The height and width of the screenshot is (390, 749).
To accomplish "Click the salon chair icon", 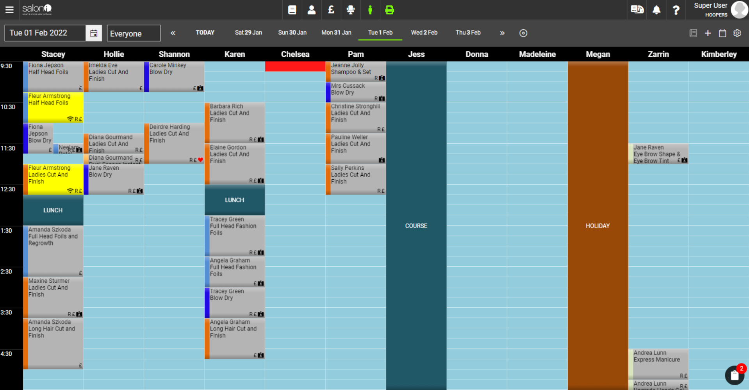I will pyautogui.click(x=350, y=10).
